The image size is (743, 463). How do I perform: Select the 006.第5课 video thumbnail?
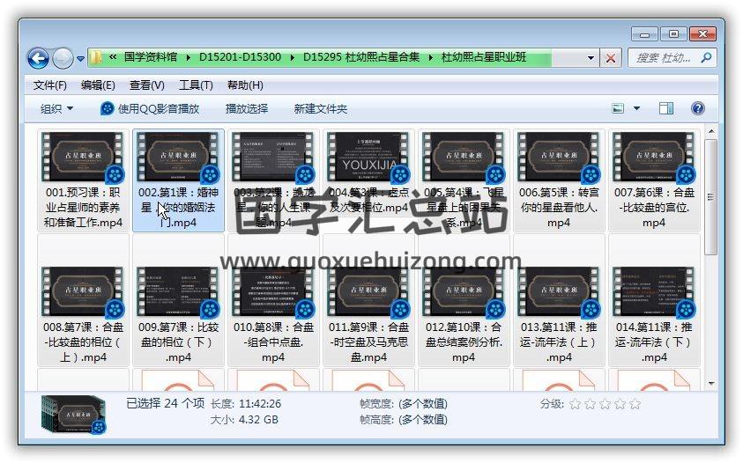[x=558, y=158]
